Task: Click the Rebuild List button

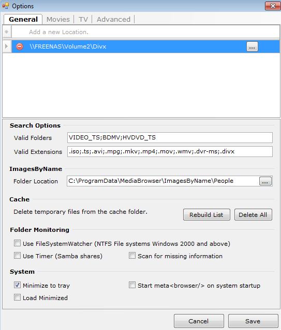Action: tap(206, 215)
